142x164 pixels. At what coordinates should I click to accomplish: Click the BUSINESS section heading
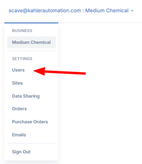[22, 31]
